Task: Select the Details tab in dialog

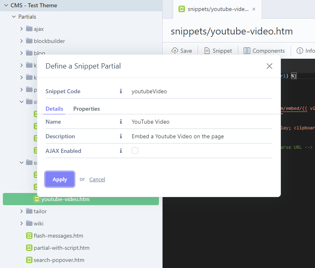Action: tap(54, 109)
